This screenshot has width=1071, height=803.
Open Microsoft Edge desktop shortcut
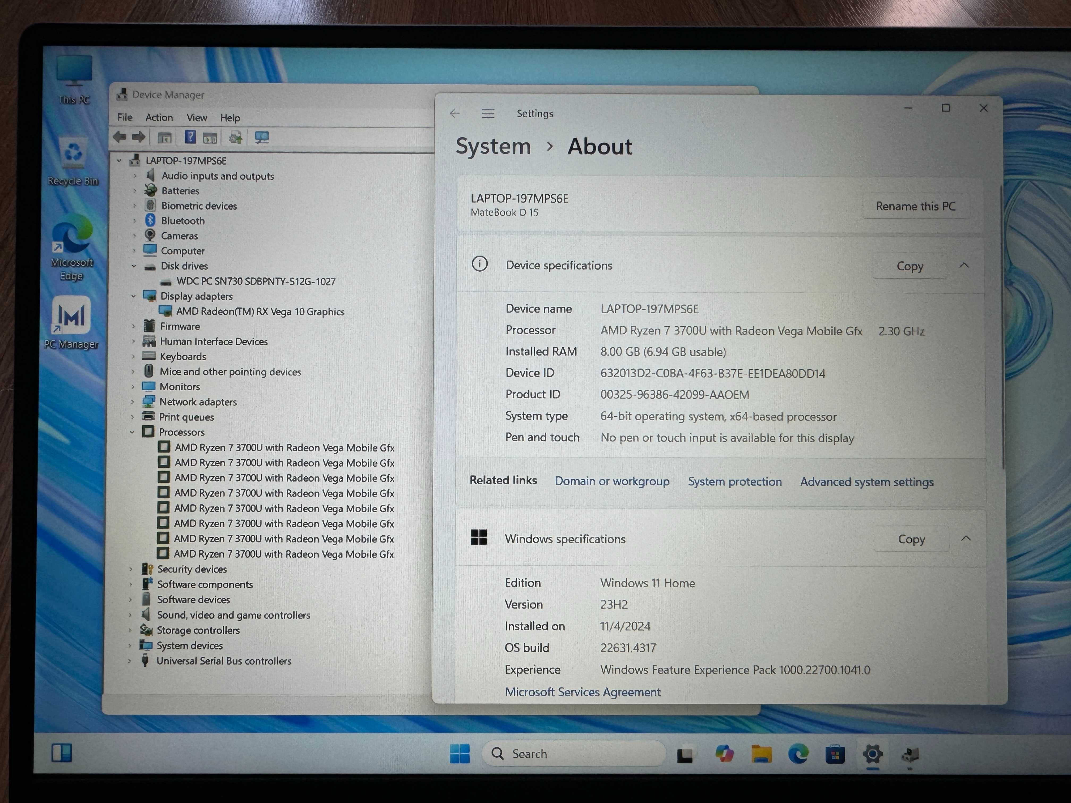(72, 248)
